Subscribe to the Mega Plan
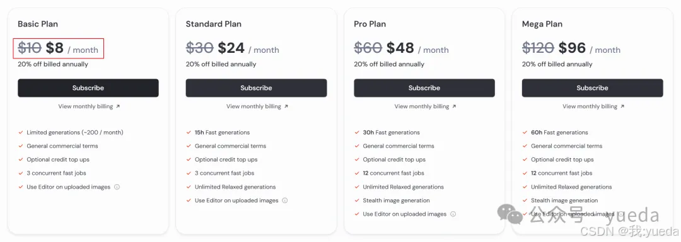 pos(592,88)
